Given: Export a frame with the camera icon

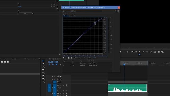Looking at the screenshot, I should tap(159, 52).
